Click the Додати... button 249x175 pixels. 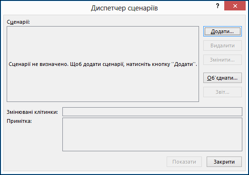coord(222,31)
